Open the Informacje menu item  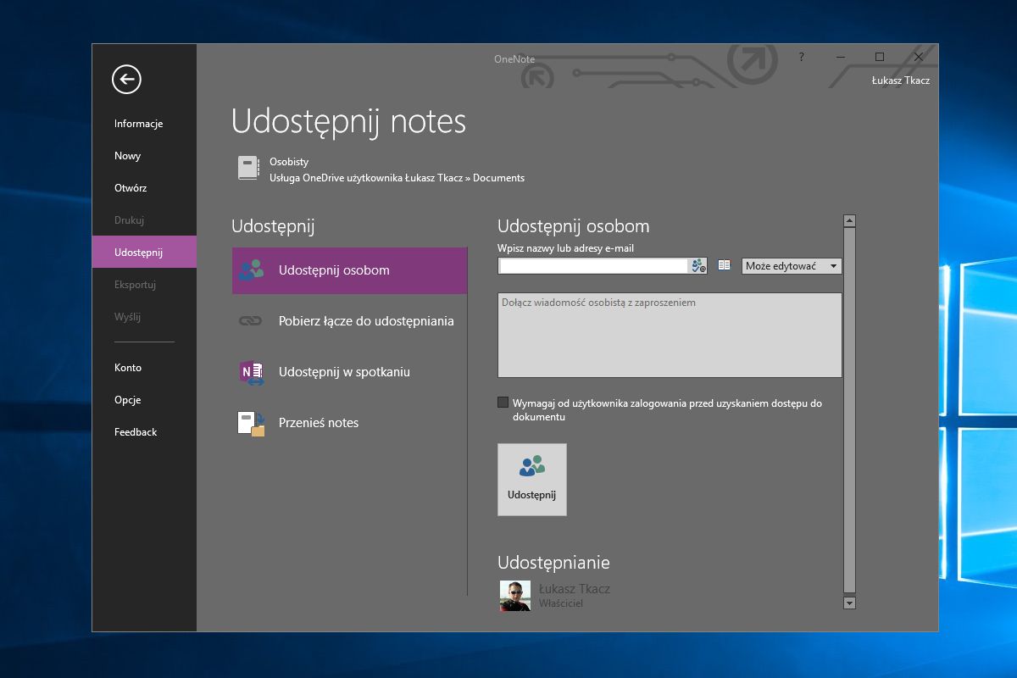coord(138,124)
